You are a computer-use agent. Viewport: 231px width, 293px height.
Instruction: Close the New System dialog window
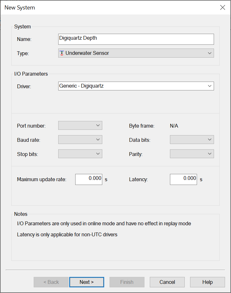(x=223, y=8)
